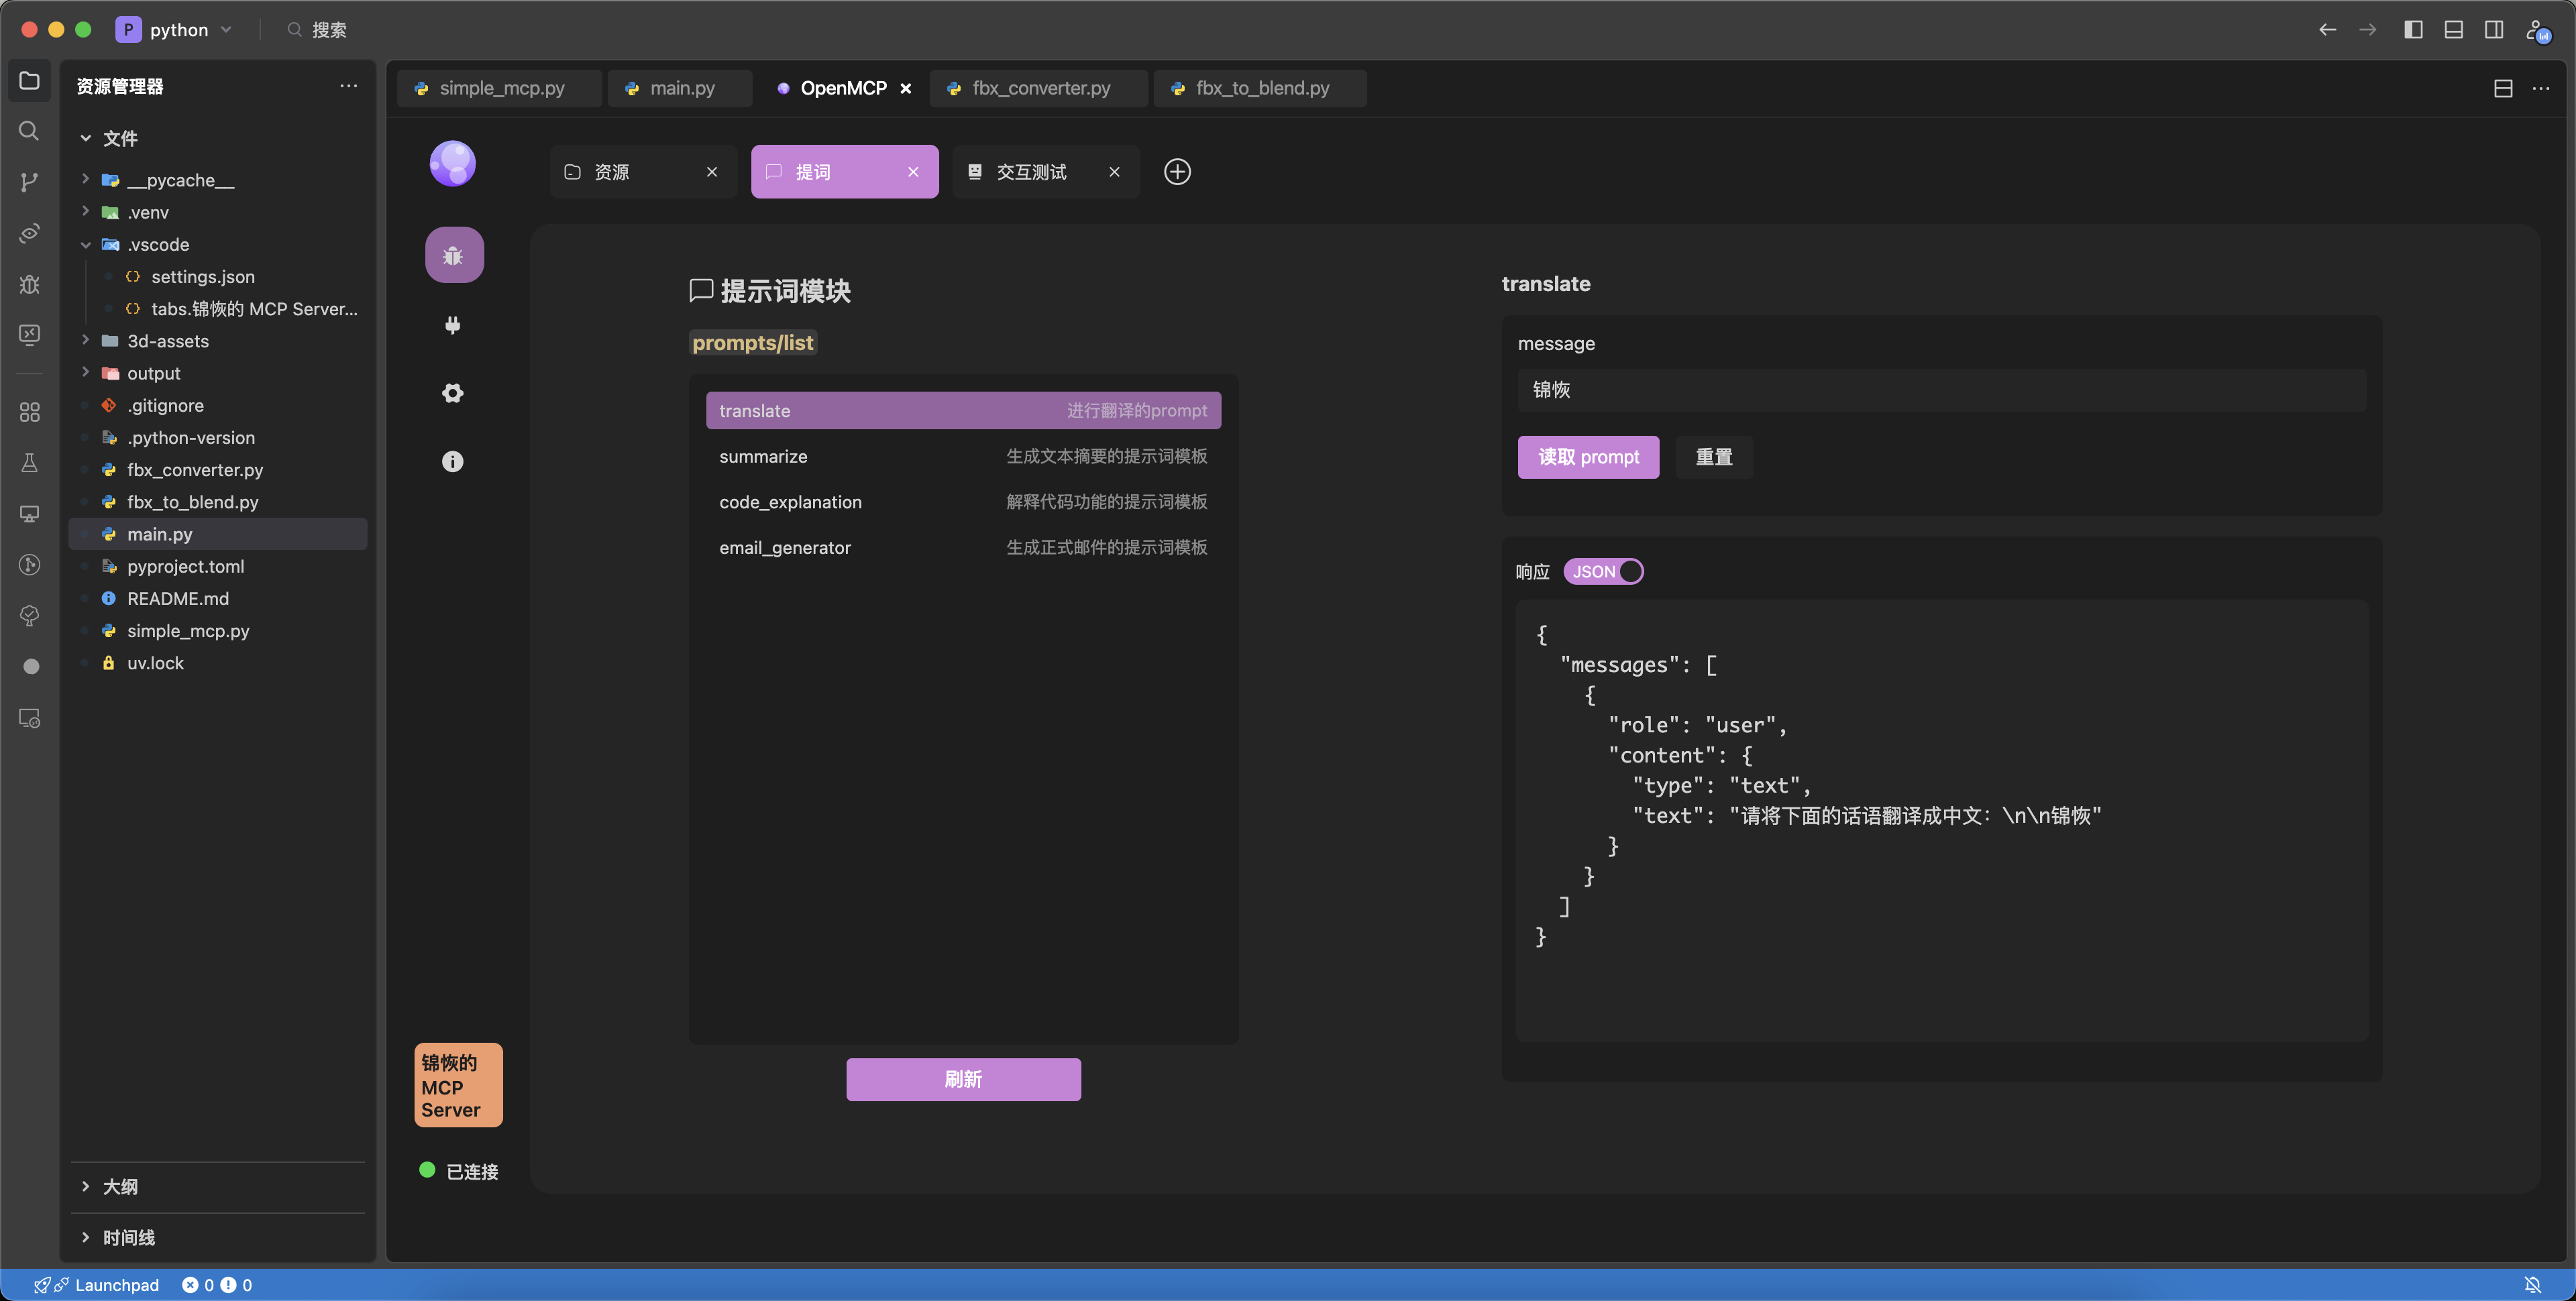This screenshot has height=1301, width=2576.
Task: Switch to the fbx_converter.py editor tab
Action: point(1040,88)
